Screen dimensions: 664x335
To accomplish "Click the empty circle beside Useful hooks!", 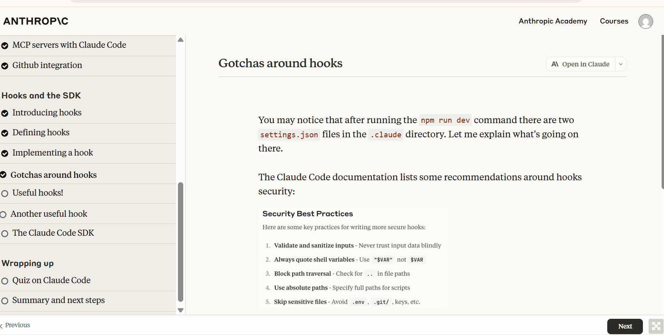I will point(5,194).
